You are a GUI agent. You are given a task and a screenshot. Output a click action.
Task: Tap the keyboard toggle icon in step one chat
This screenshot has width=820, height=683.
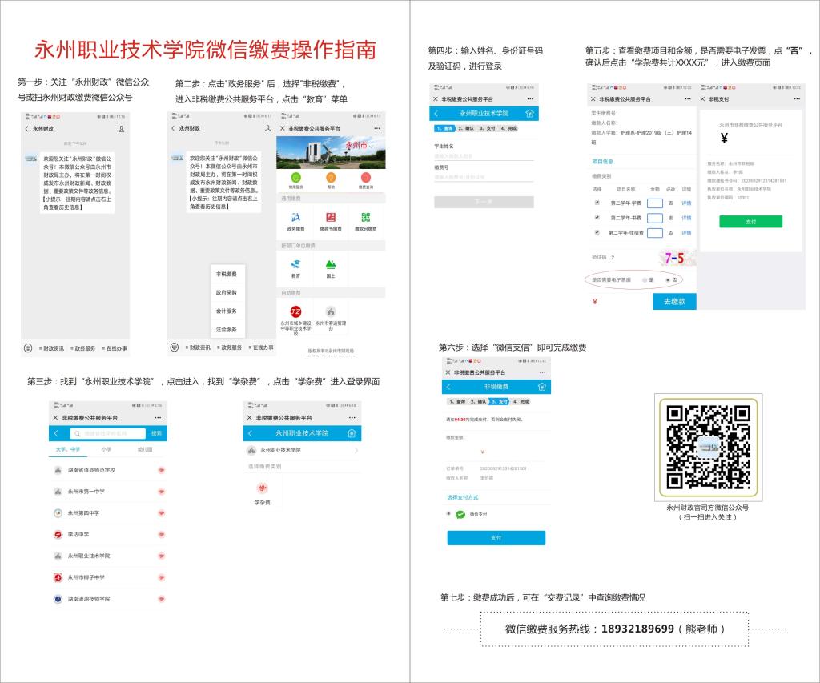[28, 348]
